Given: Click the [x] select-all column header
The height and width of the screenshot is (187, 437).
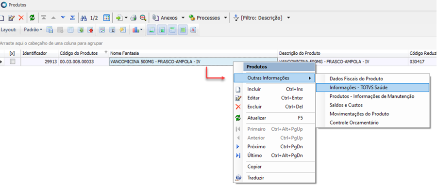Looking at the screenshot, I should 12,53.
